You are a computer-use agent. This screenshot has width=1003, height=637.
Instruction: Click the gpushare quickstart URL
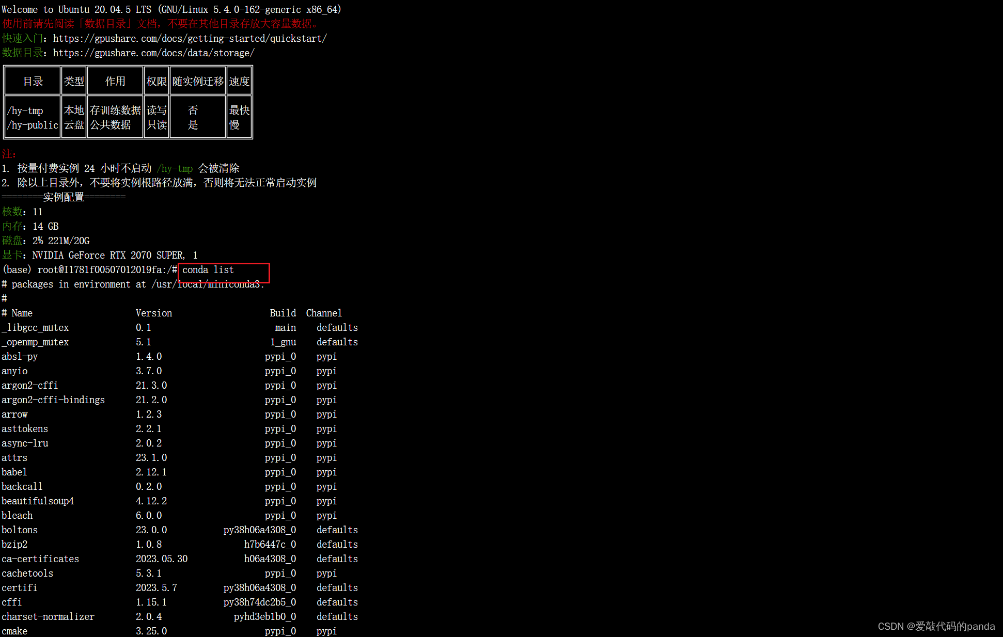click(x=190, y=39)
